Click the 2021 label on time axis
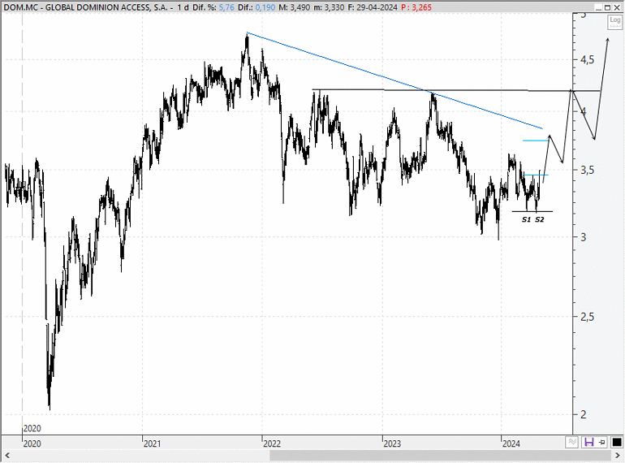Image resolution: width=625 pixels, height=463 pixels. 152,444
